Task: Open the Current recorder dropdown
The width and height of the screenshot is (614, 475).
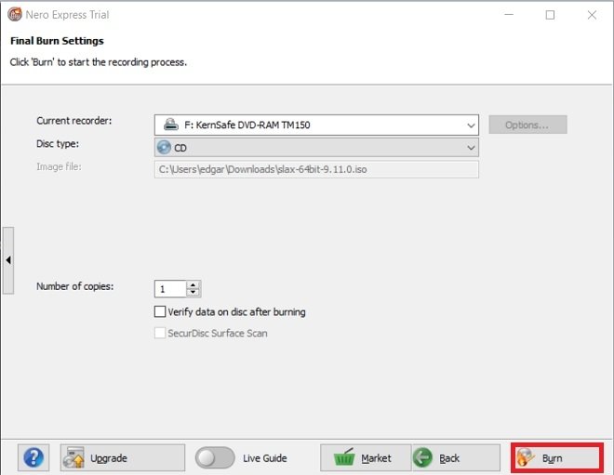Action: coord(316,125)
